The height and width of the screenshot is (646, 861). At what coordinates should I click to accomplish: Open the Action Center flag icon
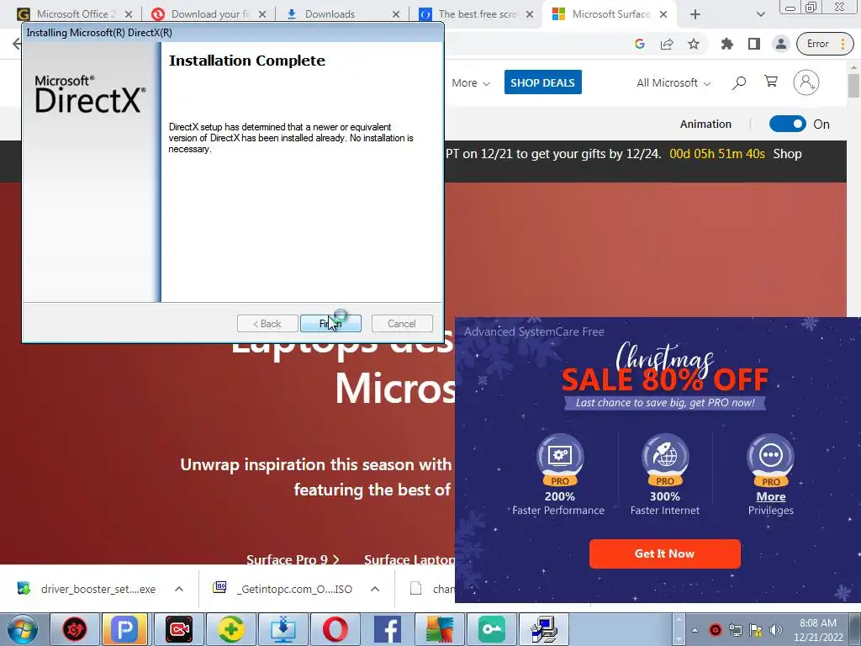(756, 630)
